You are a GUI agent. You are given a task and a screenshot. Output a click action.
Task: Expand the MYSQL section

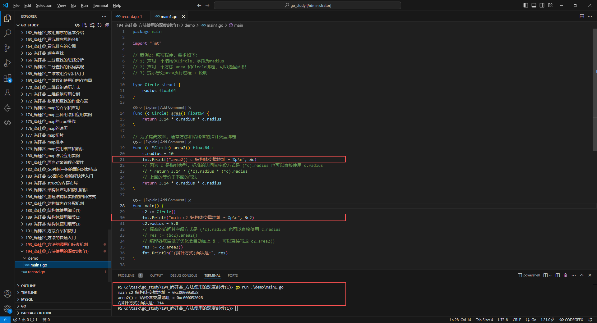63,299
